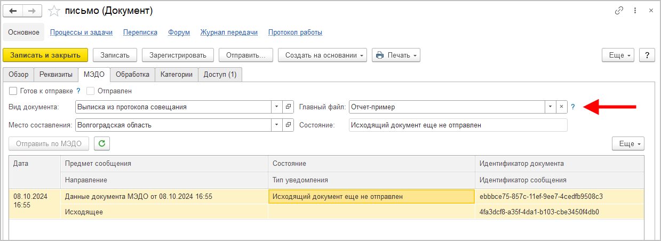Screen dimensions: 661x241
Task: Select the Исходящий документ еще не отправлен cell
Action: click(372, 196)
